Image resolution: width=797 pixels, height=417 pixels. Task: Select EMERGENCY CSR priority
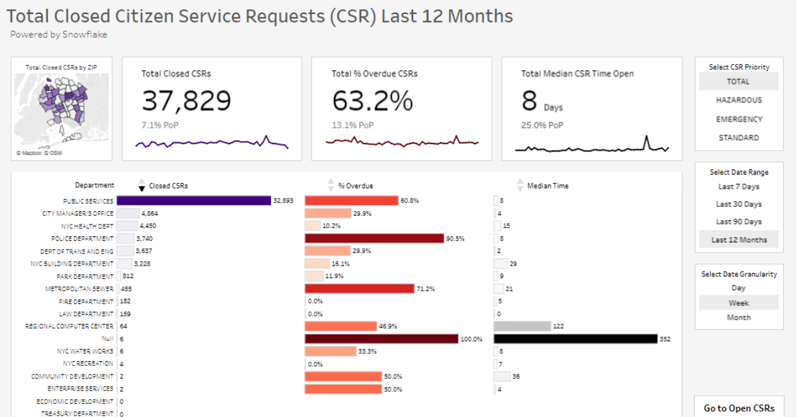click(739, 120)
